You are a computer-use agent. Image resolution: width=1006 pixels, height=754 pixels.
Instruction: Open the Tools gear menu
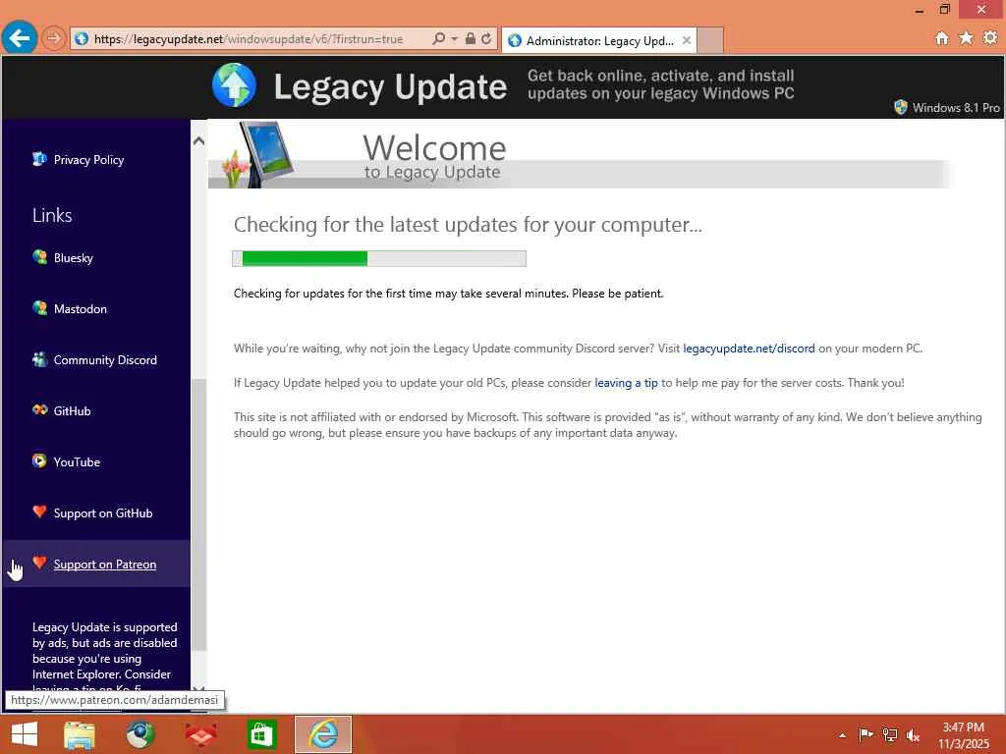click(990, 38)
